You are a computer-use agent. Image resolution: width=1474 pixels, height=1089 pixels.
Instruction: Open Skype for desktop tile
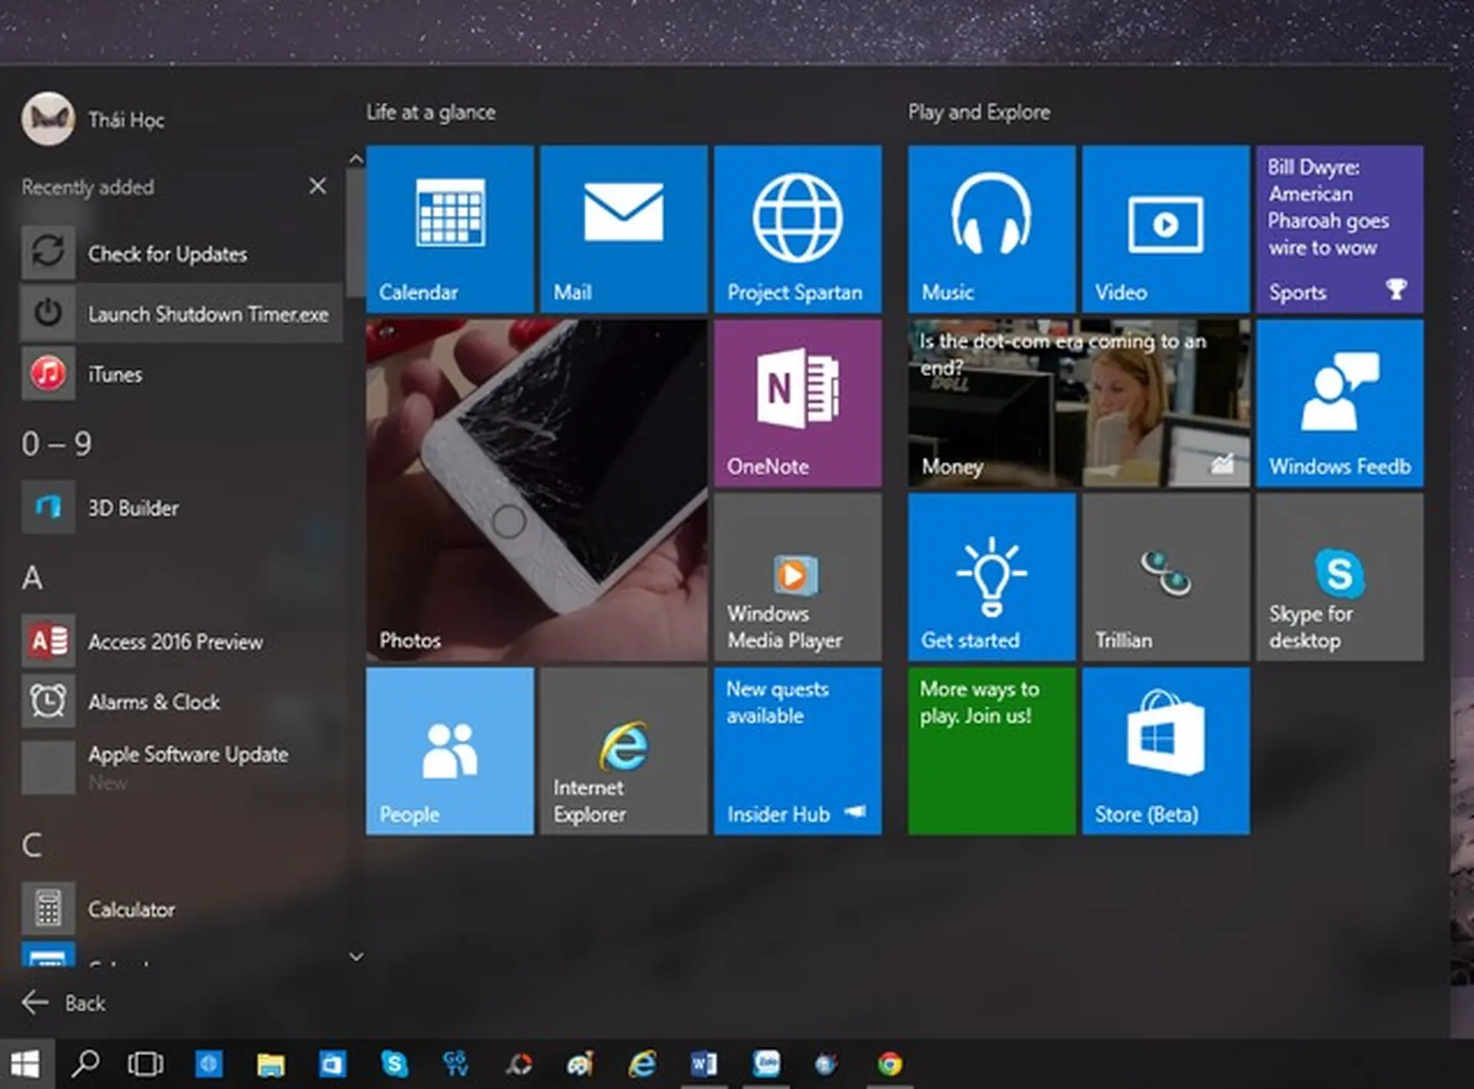point(1340,577)
